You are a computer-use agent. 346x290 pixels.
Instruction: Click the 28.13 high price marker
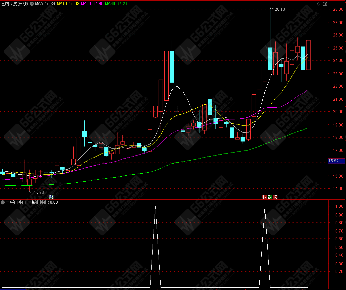click(280, 9)
